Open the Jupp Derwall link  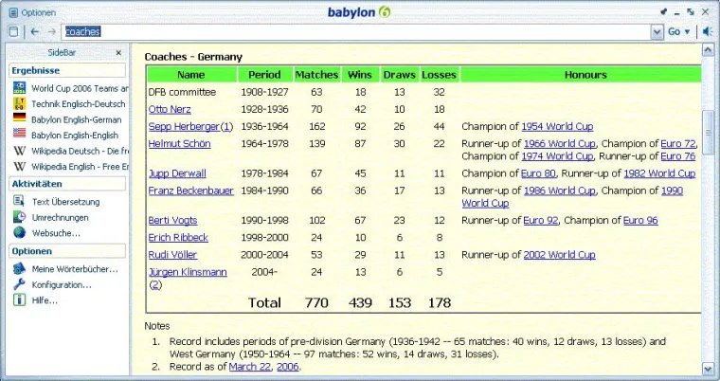[x=177, y=173]
